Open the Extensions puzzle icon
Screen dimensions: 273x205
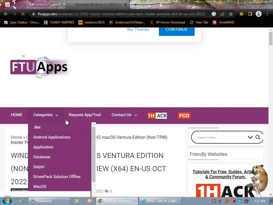[x=241, y=14]
